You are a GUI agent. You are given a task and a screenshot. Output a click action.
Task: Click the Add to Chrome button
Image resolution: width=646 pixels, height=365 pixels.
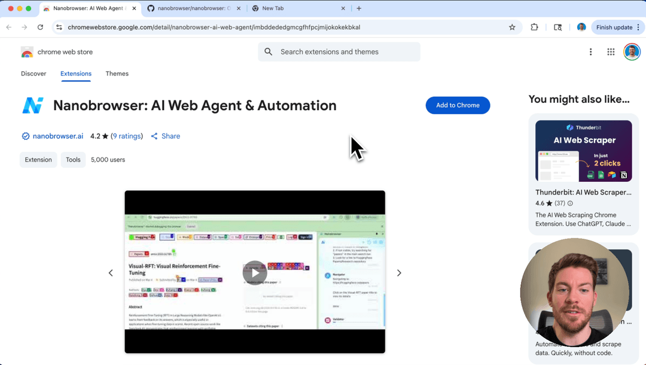click(x=458, y=105)
